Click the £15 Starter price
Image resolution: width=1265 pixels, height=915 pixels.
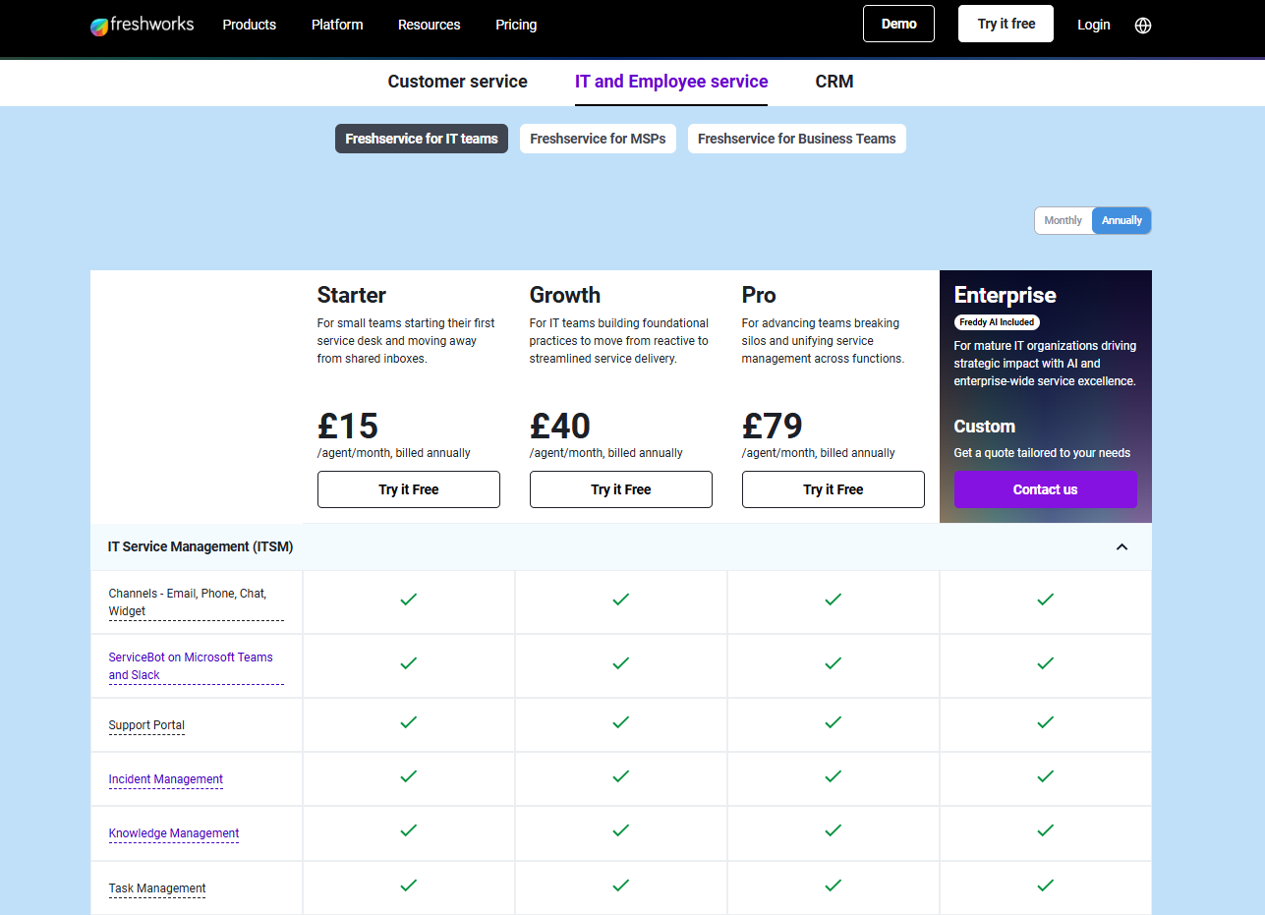(x=348, y=426)
